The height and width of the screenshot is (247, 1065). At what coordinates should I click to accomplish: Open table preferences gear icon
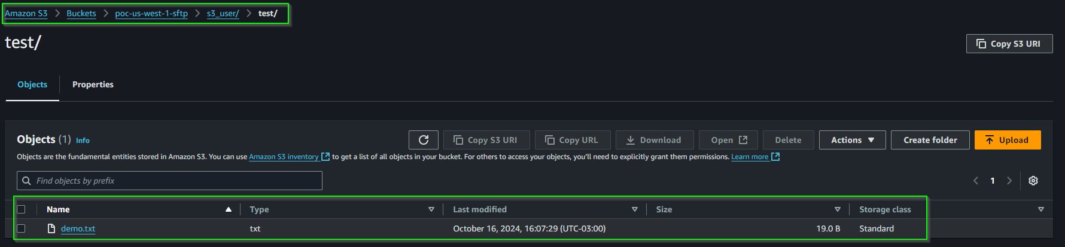coord(1033,181)
